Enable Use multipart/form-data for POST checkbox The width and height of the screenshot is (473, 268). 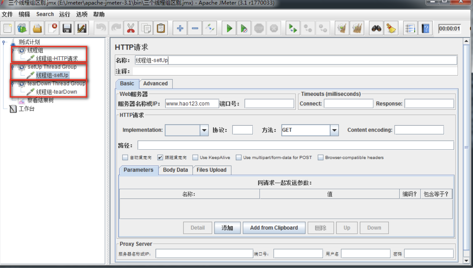(238, 158)
